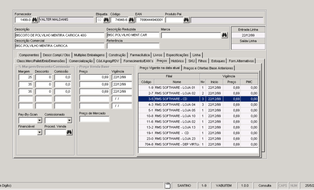Select row RMS SOFTWARE - LOJA 10

pyautogui.click(x=198, y=116)
